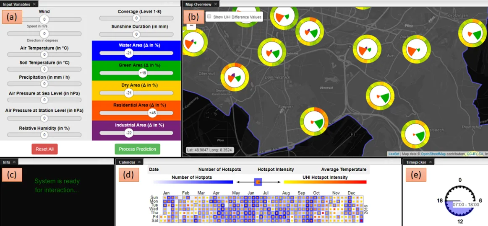Close the Info tab
This screenshot has height=226, width=488.
pos(14,162)
